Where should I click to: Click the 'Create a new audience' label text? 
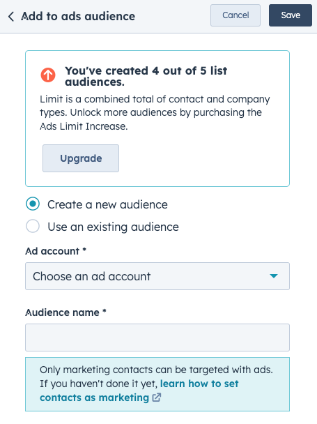(x=107, y=204)
